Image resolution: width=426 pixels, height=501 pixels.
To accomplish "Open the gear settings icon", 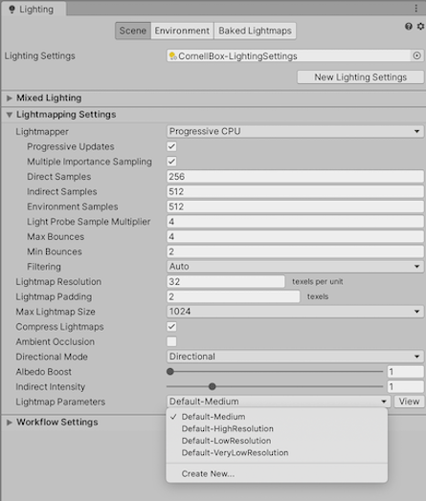I will tap(420, 26).
